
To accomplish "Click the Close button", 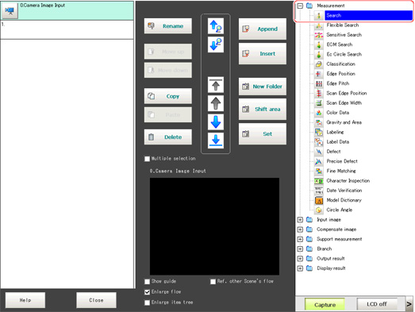I will pyautogui.click(x=96, y=300).
